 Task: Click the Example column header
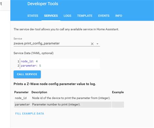coord(118,92)
